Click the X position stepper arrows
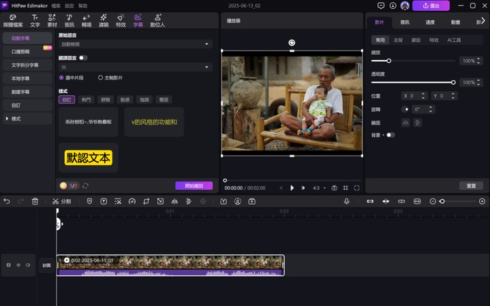 423,96
